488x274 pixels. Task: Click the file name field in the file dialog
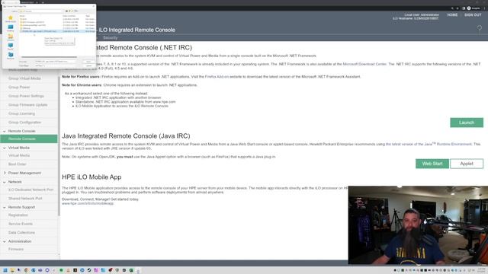click(55, 62)
